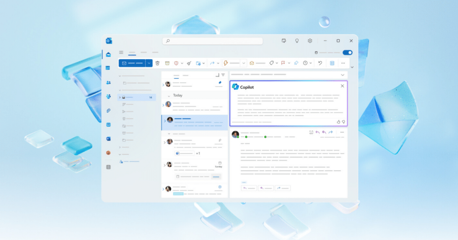Open the dropdown arrow beside the New mail button

click(x=149, y=63)
